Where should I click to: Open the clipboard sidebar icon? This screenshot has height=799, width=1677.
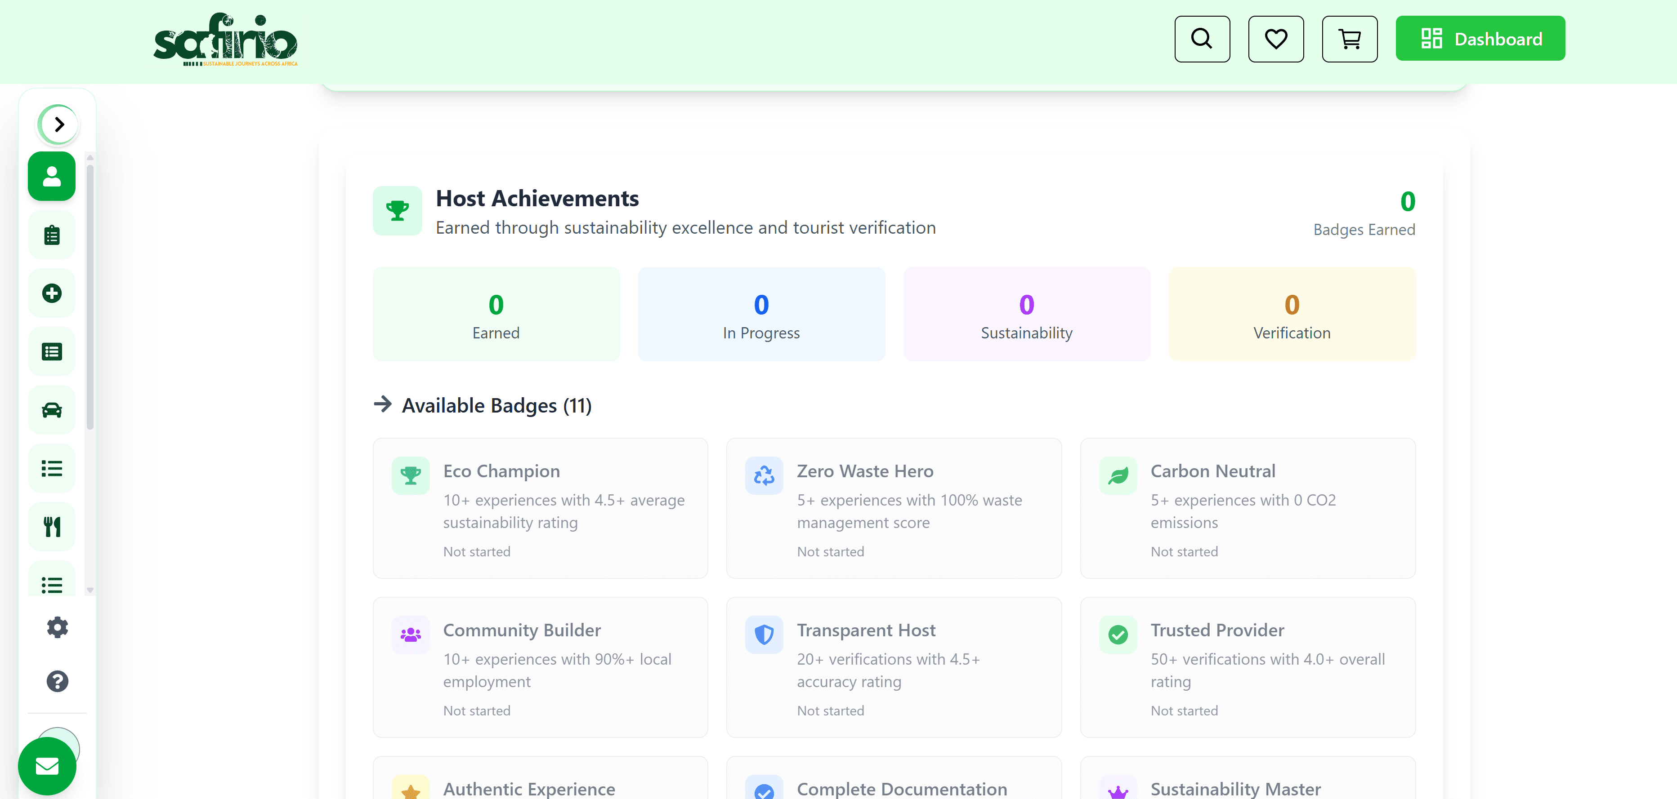point(52,235)
